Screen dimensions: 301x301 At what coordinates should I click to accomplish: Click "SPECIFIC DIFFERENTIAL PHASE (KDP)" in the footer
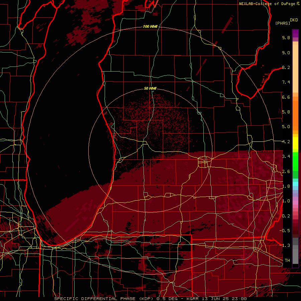pos(104,299)
